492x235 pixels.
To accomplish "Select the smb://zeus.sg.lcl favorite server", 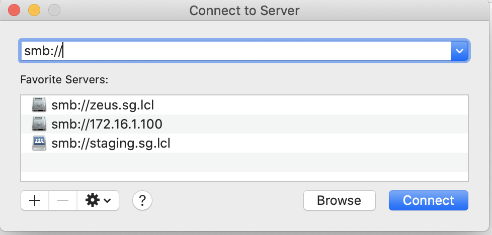I will coord(103,105).
